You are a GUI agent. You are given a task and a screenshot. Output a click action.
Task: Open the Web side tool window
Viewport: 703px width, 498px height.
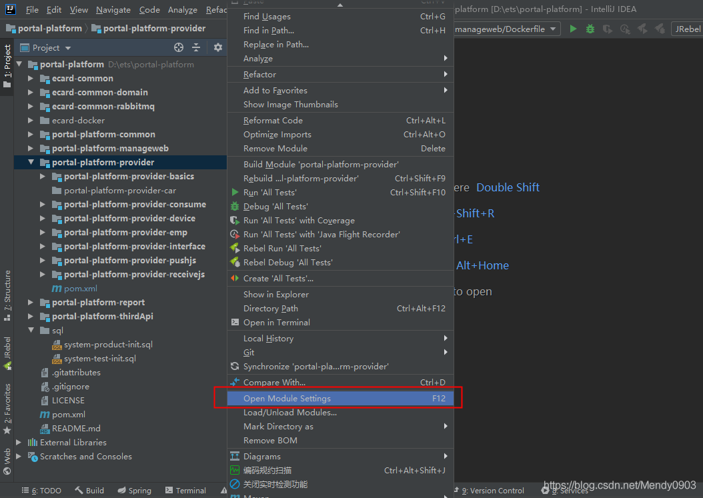click(x=7, y=461)
